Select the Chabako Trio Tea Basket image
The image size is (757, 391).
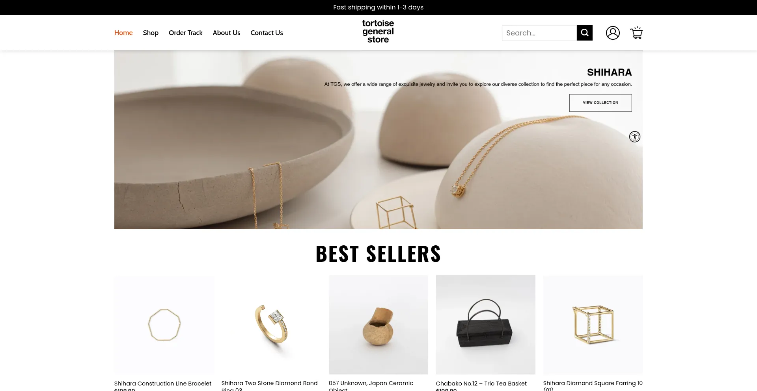(486, 324)
